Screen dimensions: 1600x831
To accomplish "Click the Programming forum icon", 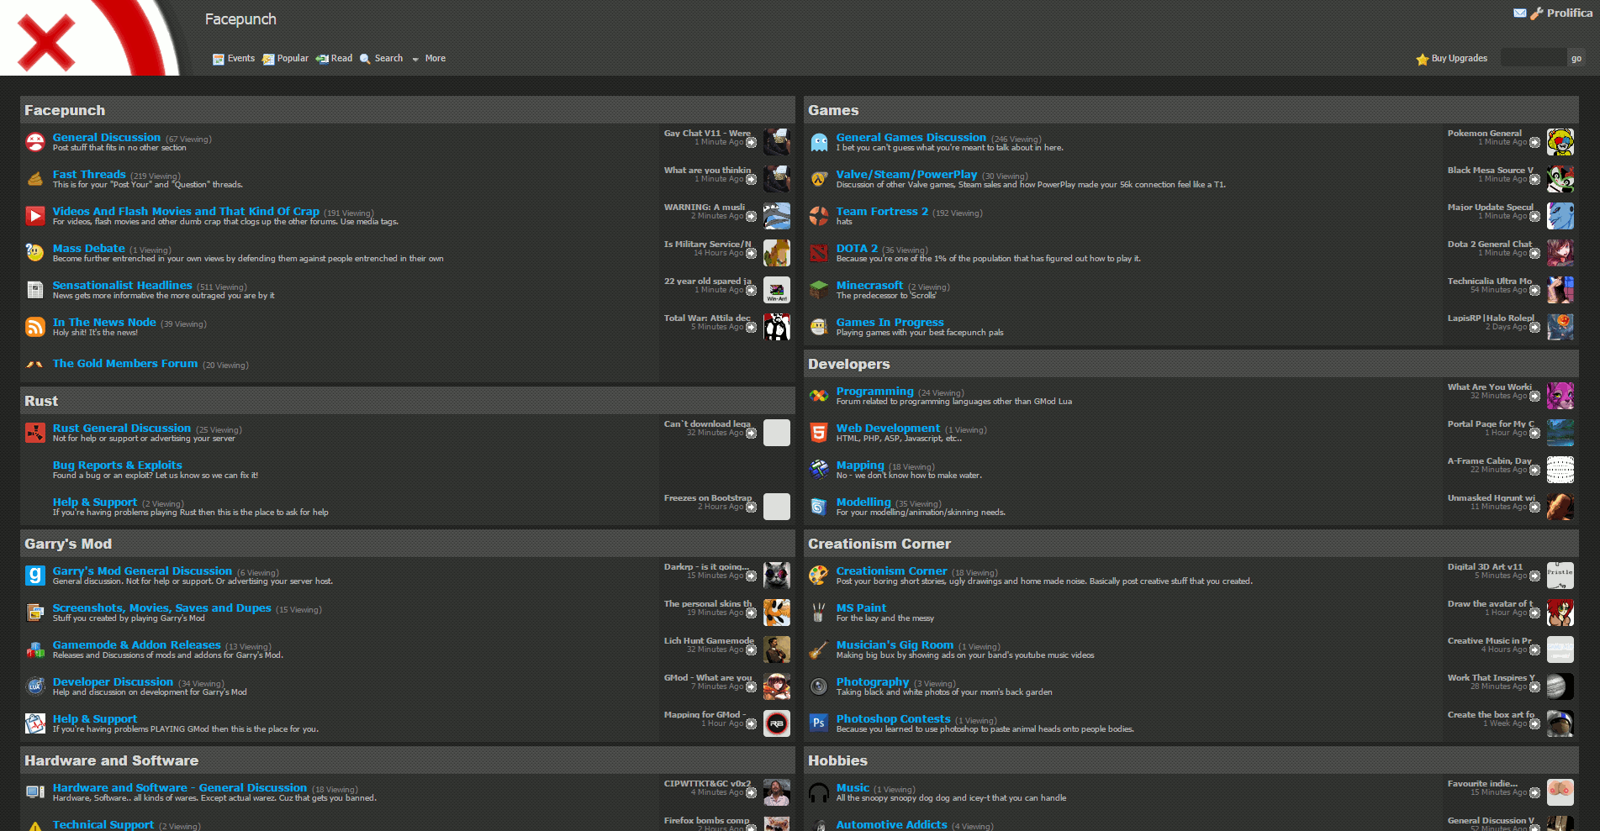I will tap(819, 396).
